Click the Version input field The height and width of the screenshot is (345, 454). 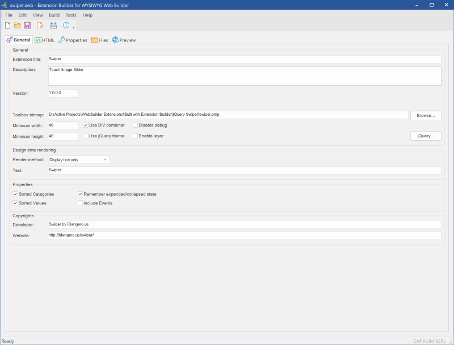(x=62, y=92)
